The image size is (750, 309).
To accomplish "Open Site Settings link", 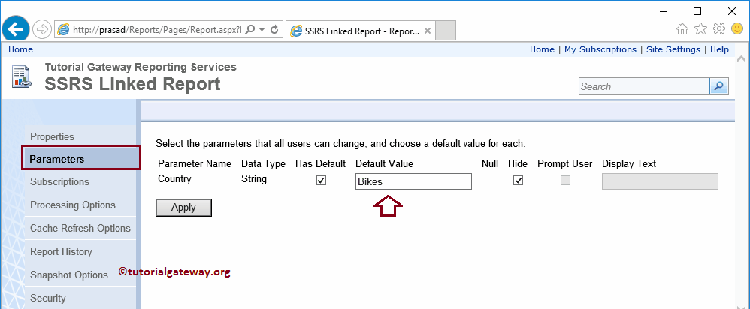I will pyautogui.click(x=673, y=49).
